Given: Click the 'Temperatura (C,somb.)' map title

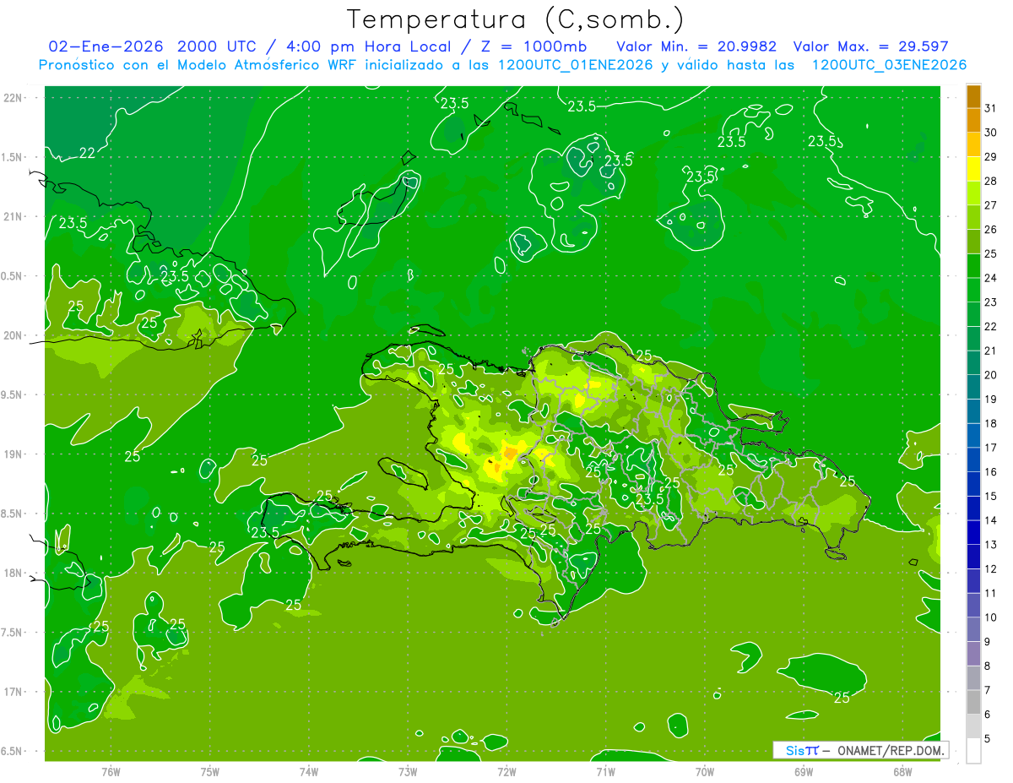Looking at the screenshot, I should click(515, 19).
